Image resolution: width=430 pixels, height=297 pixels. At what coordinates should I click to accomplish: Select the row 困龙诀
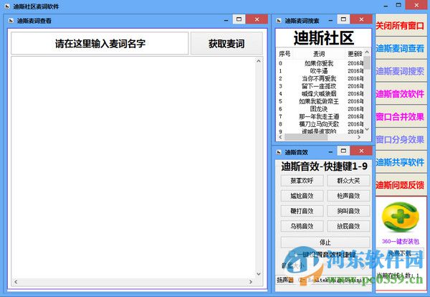point(319,109)
